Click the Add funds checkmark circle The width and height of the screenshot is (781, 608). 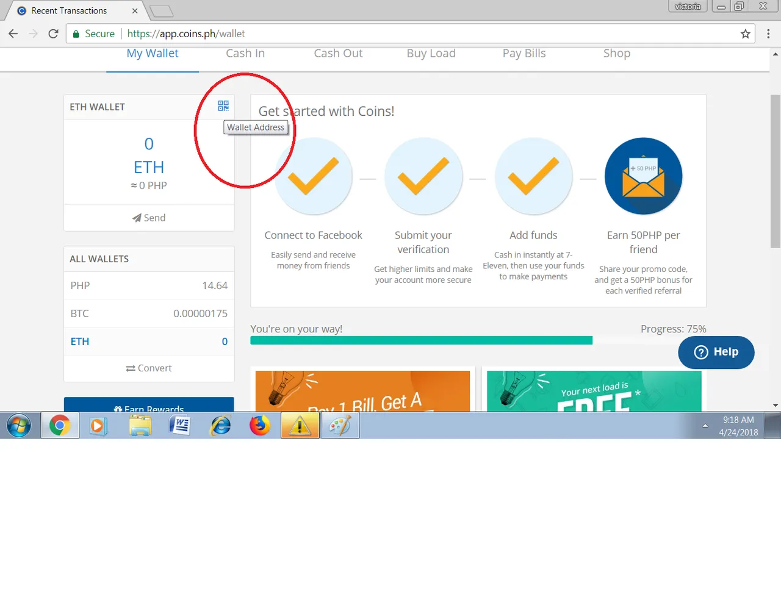click(534, 176)
